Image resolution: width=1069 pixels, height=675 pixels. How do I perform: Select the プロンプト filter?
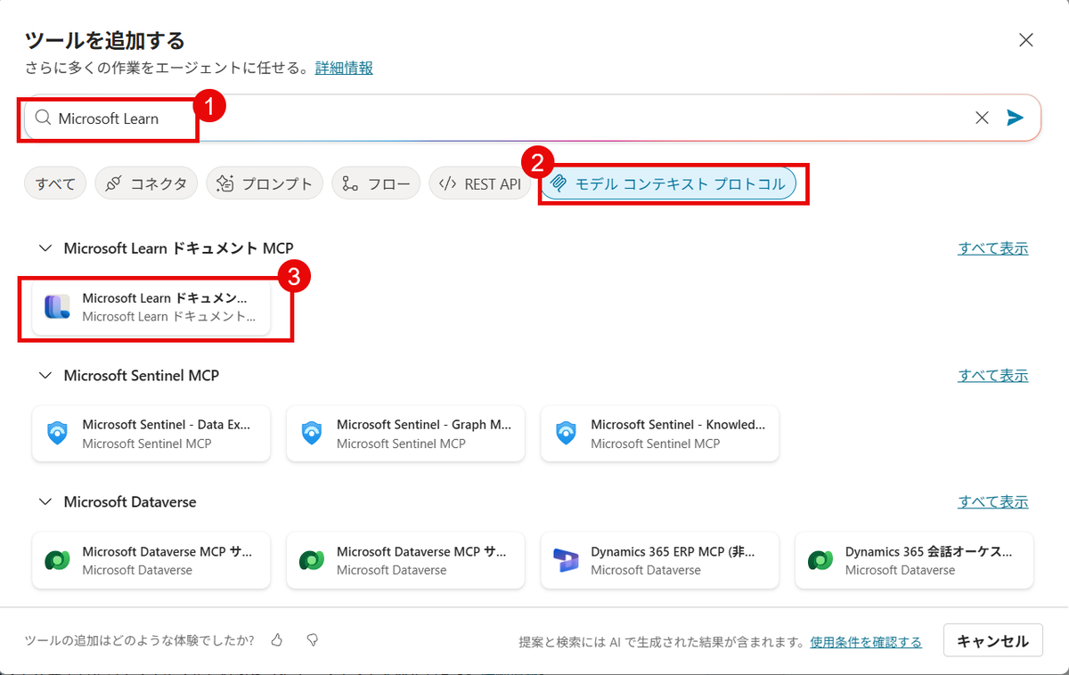click(265, 184)
